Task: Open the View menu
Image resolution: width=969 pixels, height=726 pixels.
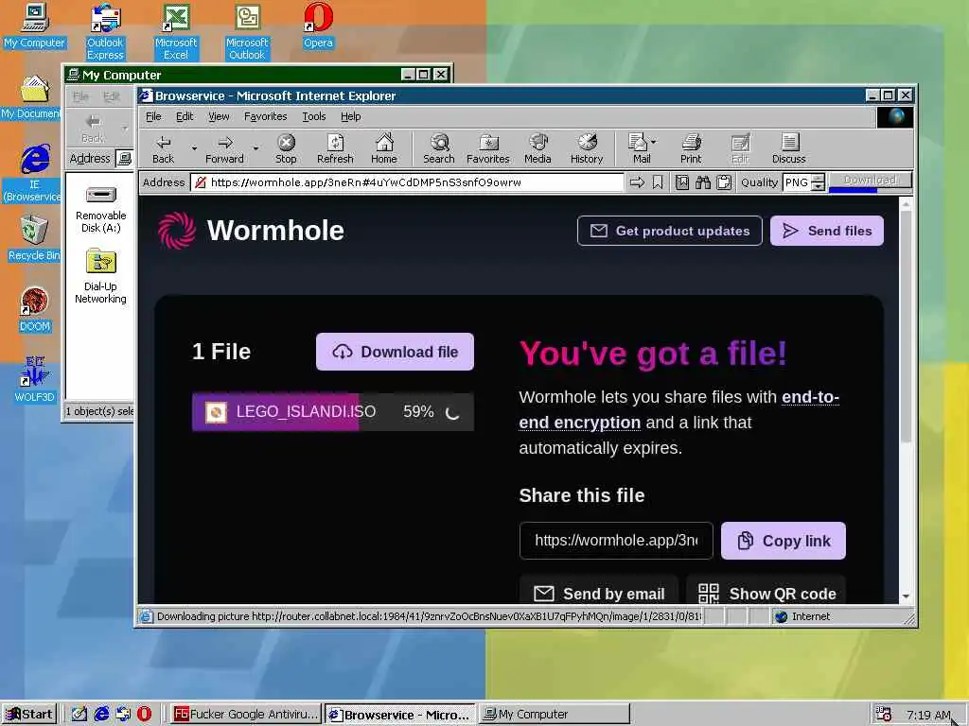Action: [219, 116]
